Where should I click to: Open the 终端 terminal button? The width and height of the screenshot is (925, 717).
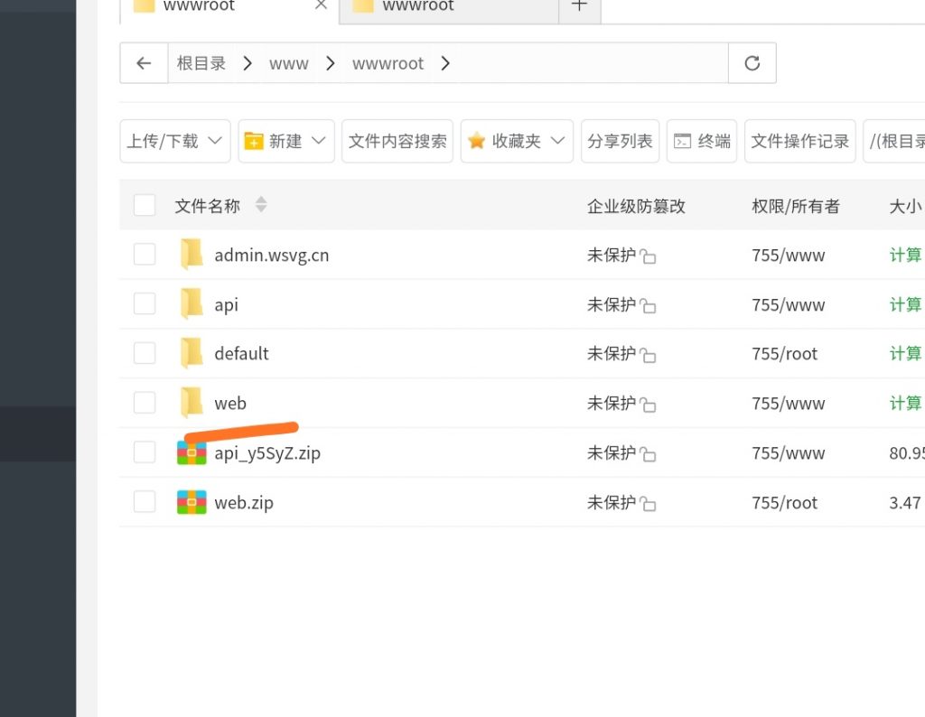click(x=702, y=141)
